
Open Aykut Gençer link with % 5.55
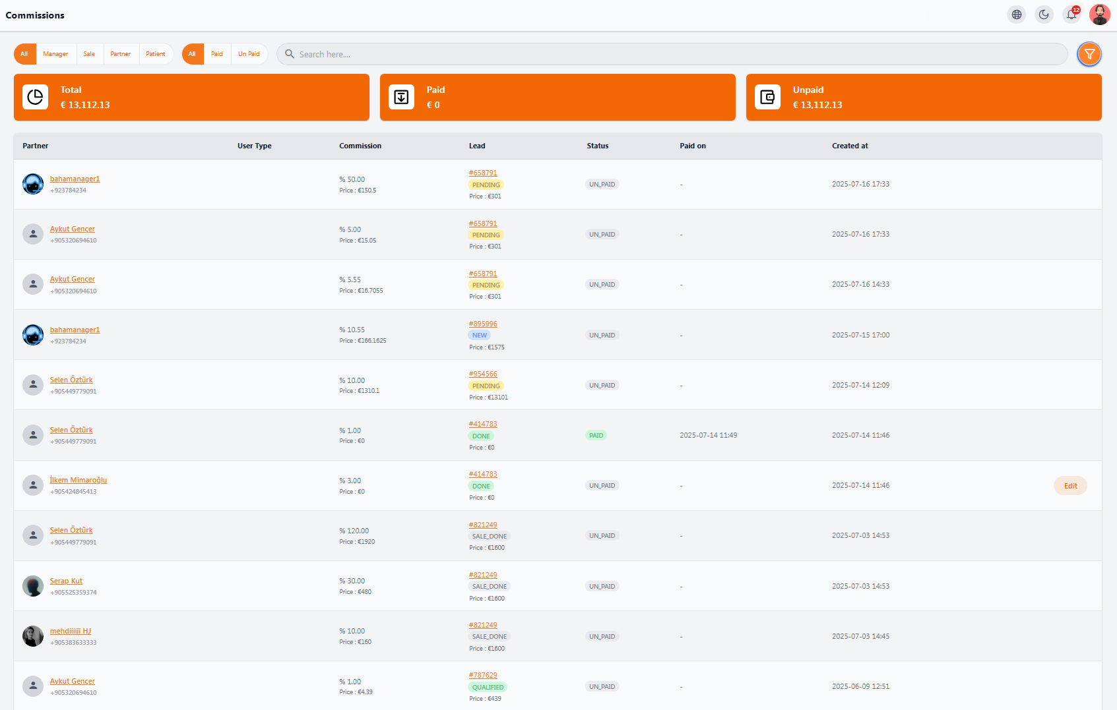coord(73,279)
